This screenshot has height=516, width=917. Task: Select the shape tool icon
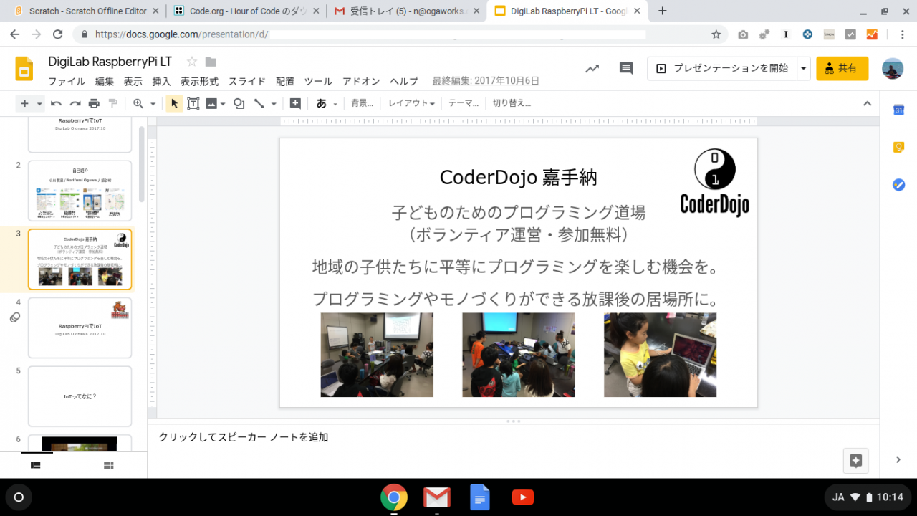[239, 103]
